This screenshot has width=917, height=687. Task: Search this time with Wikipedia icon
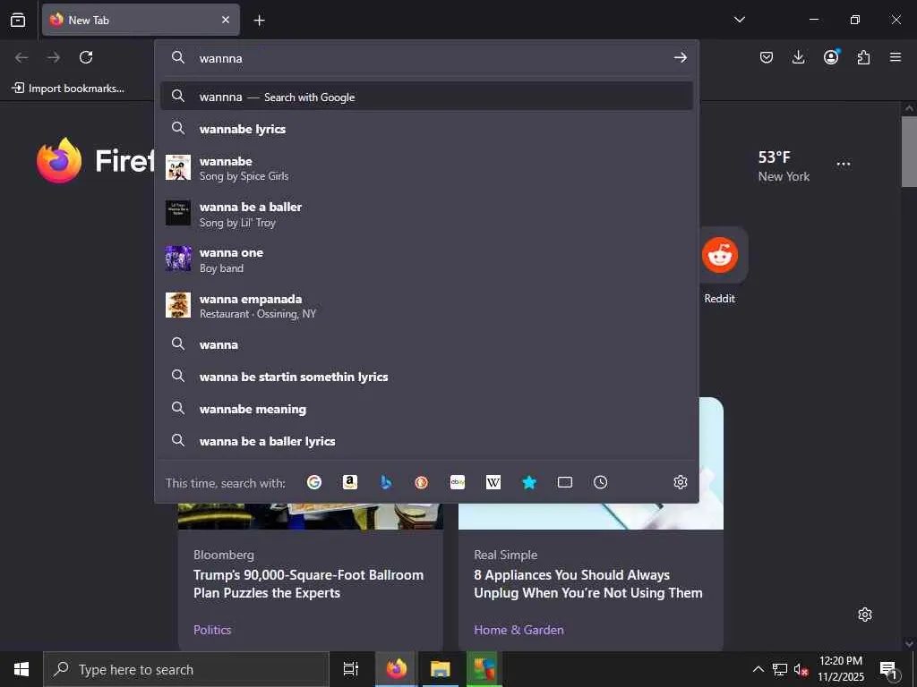click(493, 482)
